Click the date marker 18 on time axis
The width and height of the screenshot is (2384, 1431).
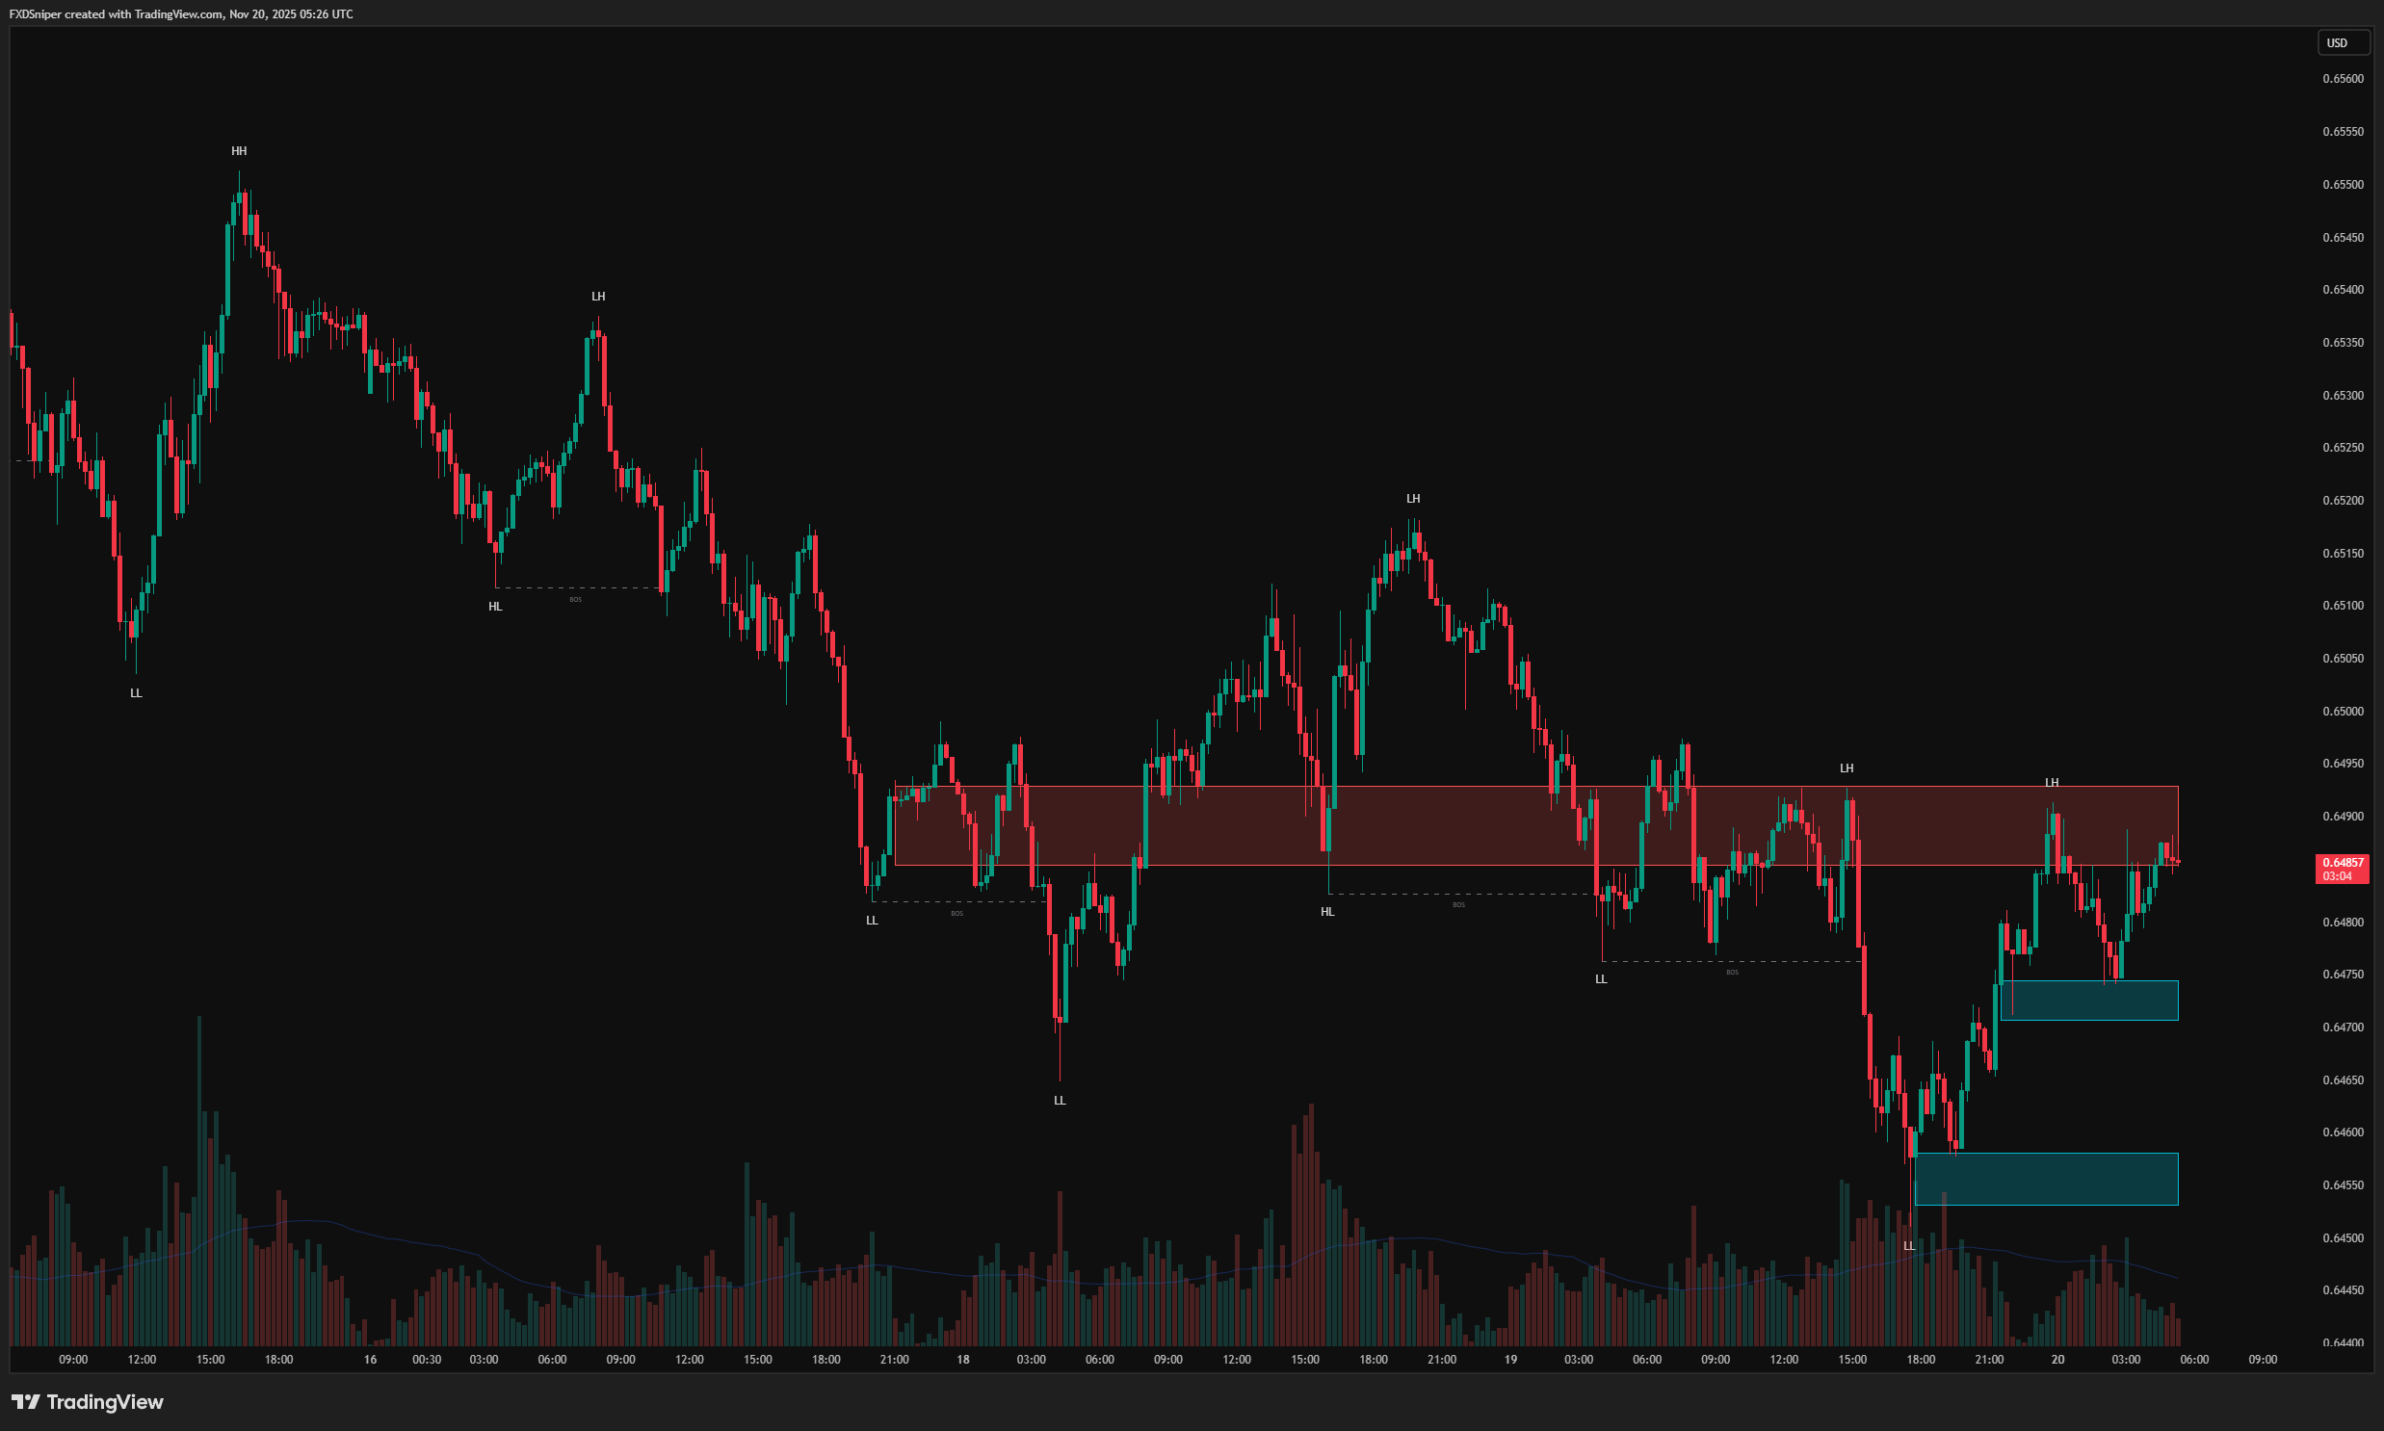[962, 1360]
